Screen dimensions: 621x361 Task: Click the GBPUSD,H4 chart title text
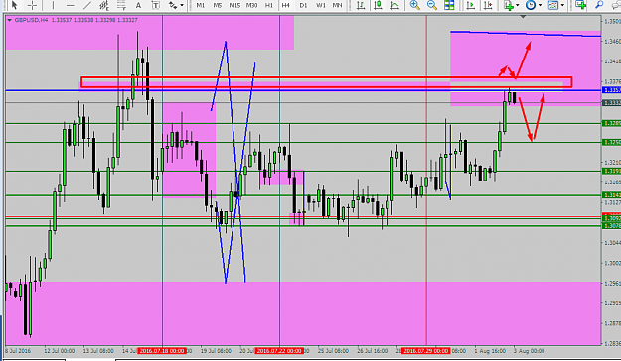31,20
